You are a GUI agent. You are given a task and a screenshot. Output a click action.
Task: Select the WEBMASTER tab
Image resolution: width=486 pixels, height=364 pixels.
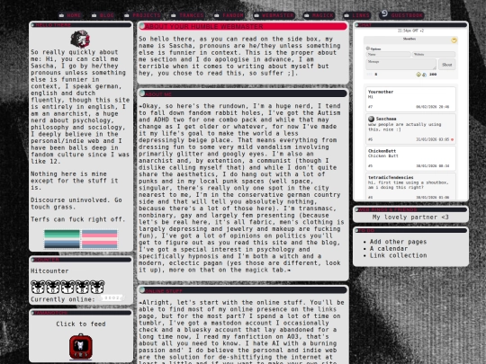click(x=274, y=15)
